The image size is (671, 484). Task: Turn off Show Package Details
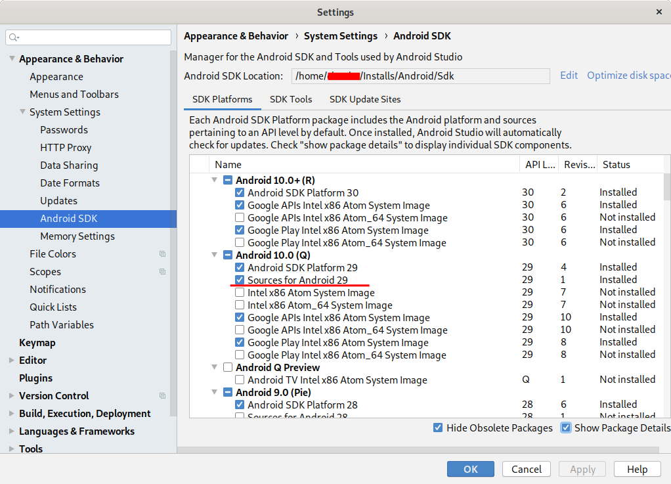tap(566, 428)
